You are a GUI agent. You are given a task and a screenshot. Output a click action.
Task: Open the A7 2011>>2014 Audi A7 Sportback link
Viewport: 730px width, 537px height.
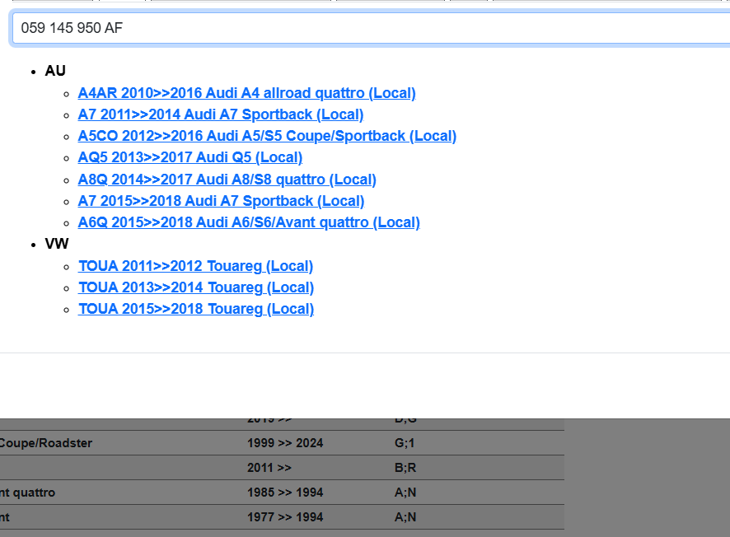pos(220,114)
